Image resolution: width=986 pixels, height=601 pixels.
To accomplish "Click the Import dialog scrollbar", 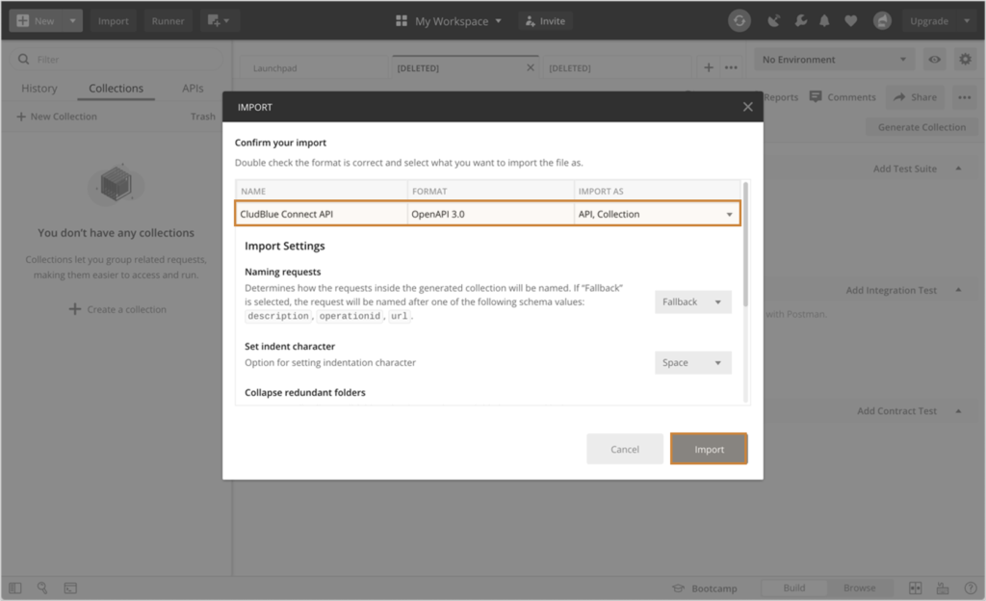I will (746, 244).
